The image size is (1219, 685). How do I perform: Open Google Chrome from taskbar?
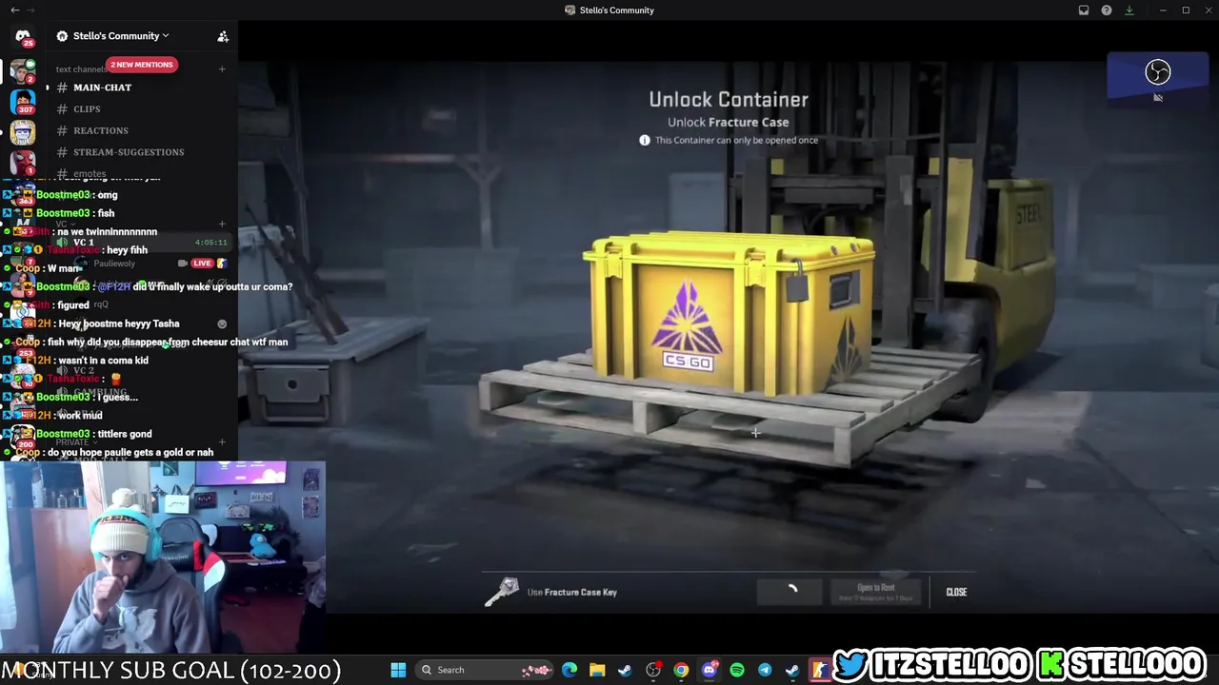(x=681, y=670)
